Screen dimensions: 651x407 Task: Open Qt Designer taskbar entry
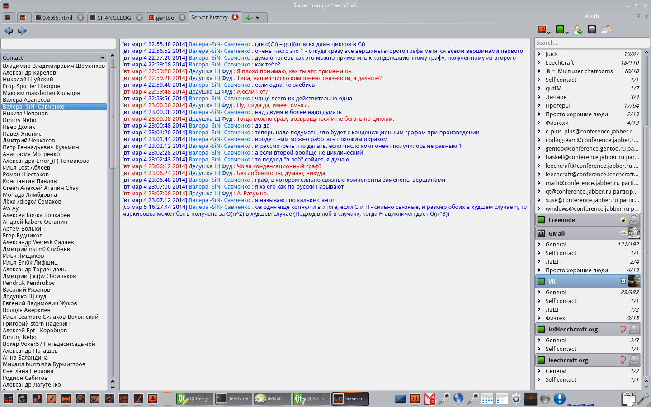pyautogui.click(x=194, y=398)
